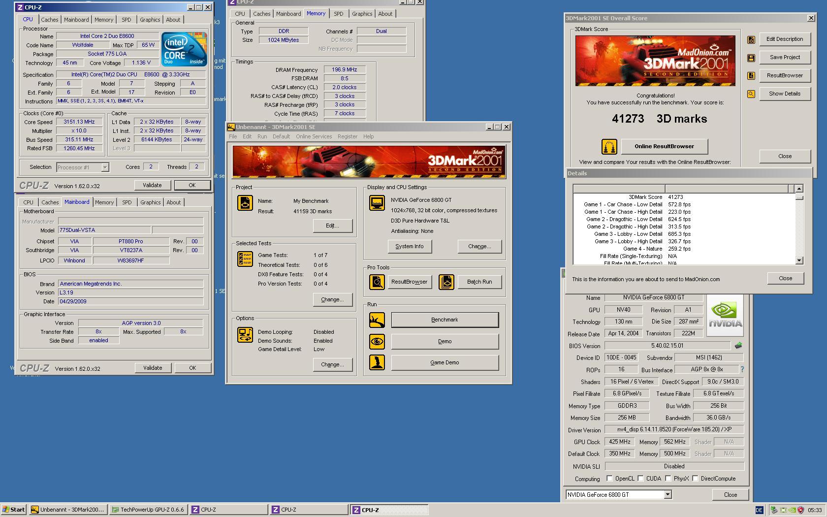The height and width of the screenshot is (517, 827).
Task: Click the Game Demo joystick icon
Action: point(377,362)
